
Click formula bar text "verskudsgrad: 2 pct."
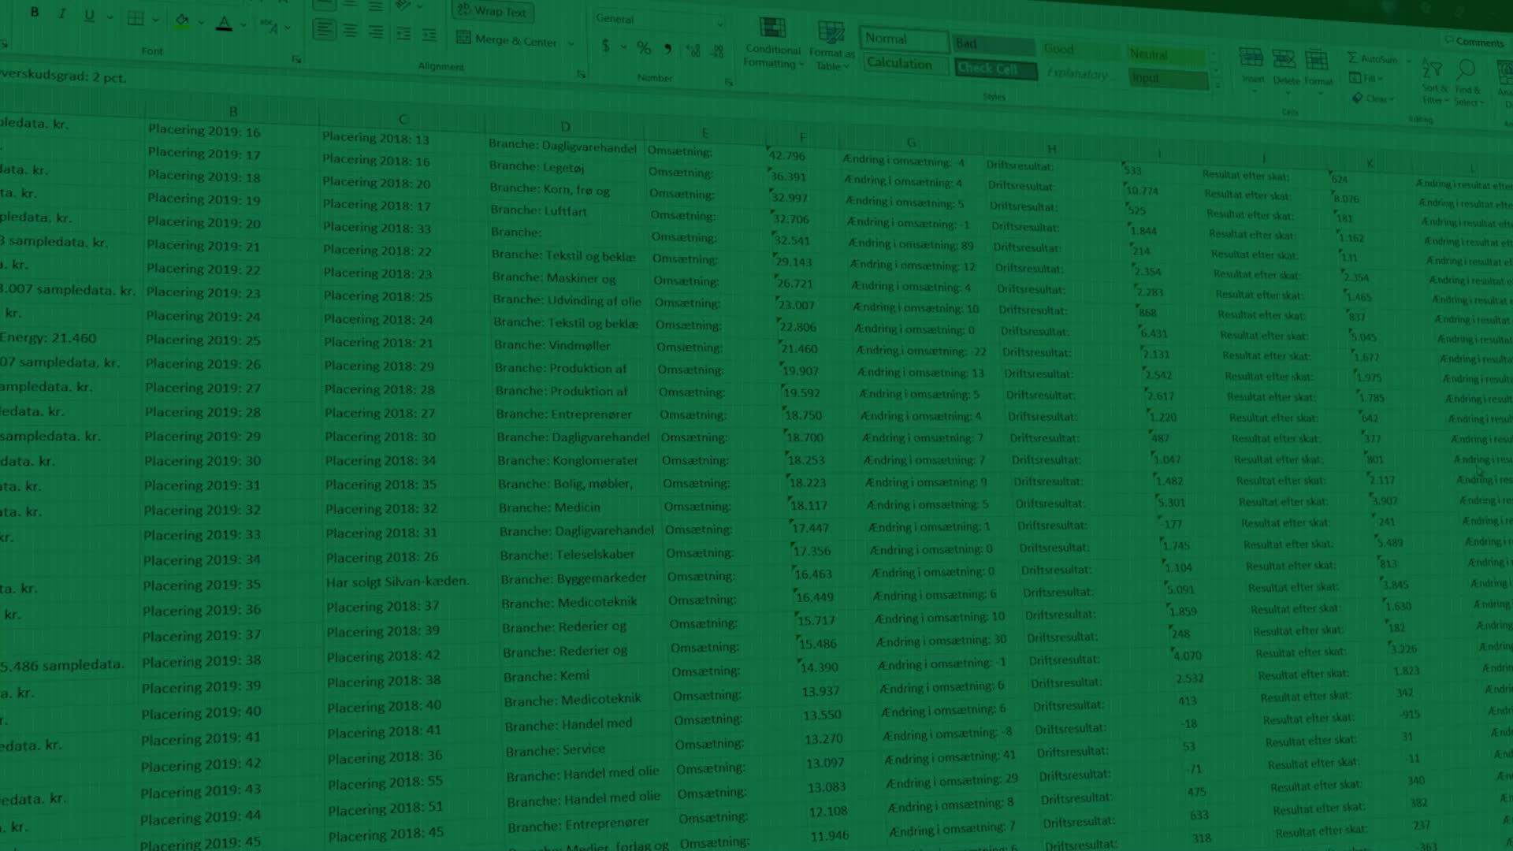coord(63,76)
